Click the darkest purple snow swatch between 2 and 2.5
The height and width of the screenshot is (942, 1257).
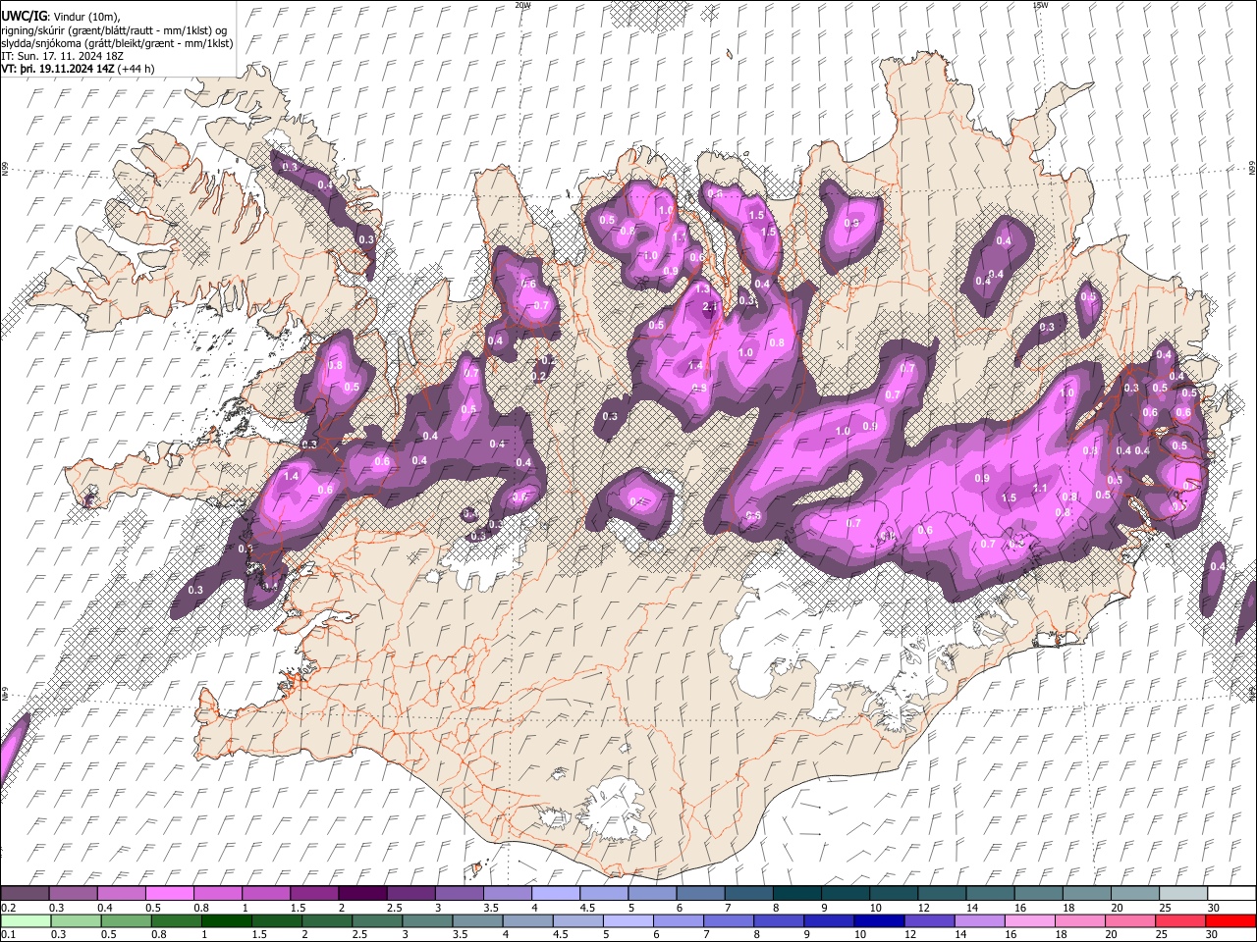pyautogui.click(x=362, y=894)
